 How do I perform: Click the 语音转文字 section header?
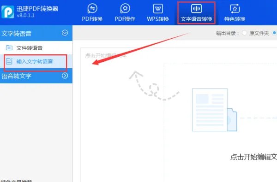[36, 76]
